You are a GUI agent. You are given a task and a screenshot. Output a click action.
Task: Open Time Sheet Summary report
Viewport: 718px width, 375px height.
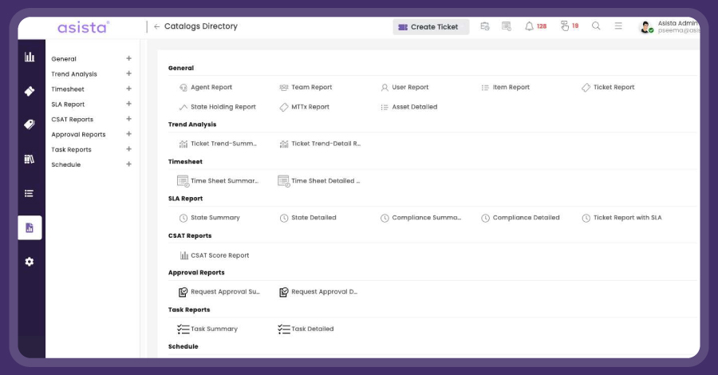click(218, 181)
